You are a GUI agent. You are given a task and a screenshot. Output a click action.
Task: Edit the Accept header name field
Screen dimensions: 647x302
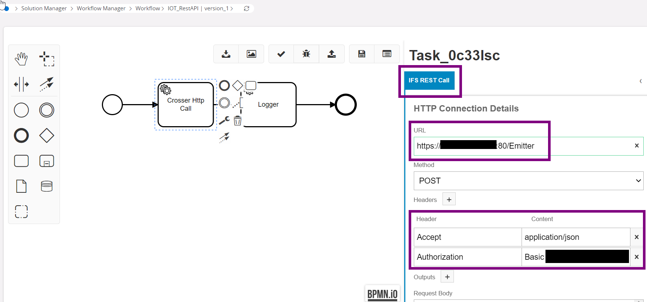click(468, 237)
